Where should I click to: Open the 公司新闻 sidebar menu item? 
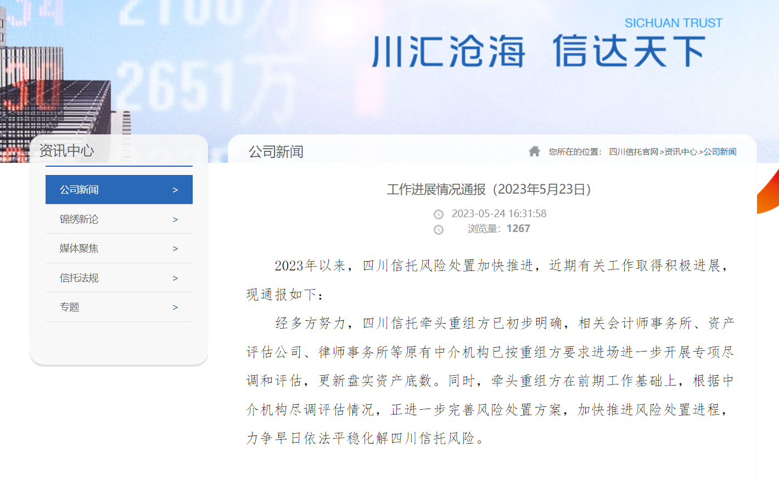pos(80,190)
